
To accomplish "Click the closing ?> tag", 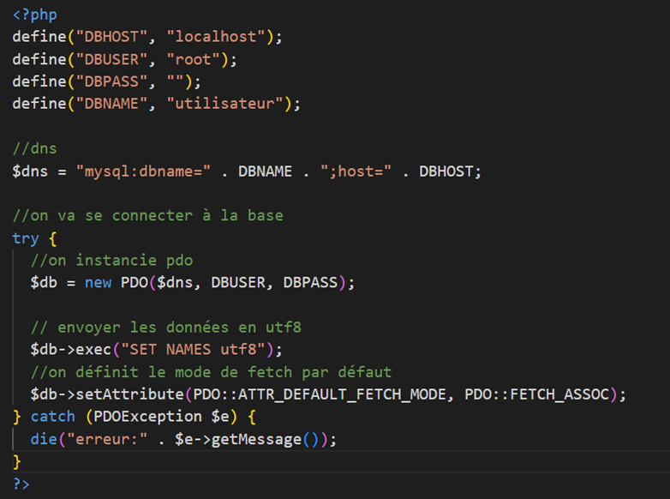I will click(21, 484).
